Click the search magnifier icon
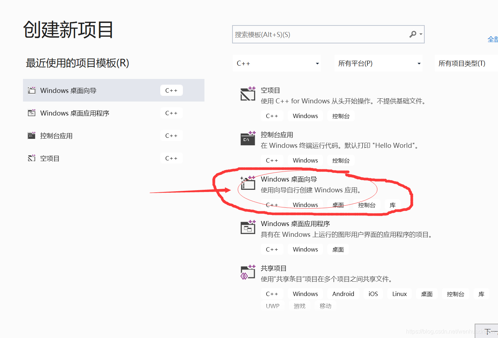This screenshot has width=498, height=338. pos(413,34)
